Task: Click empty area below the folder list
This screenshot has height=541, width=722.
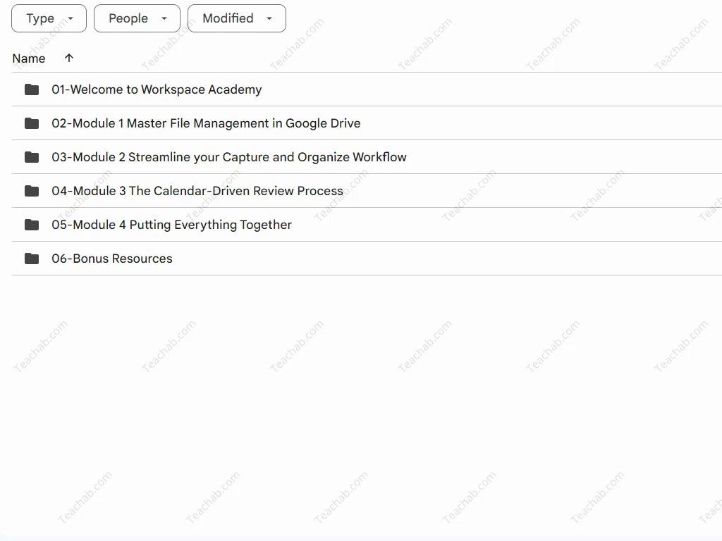Action: coord(353,394)
